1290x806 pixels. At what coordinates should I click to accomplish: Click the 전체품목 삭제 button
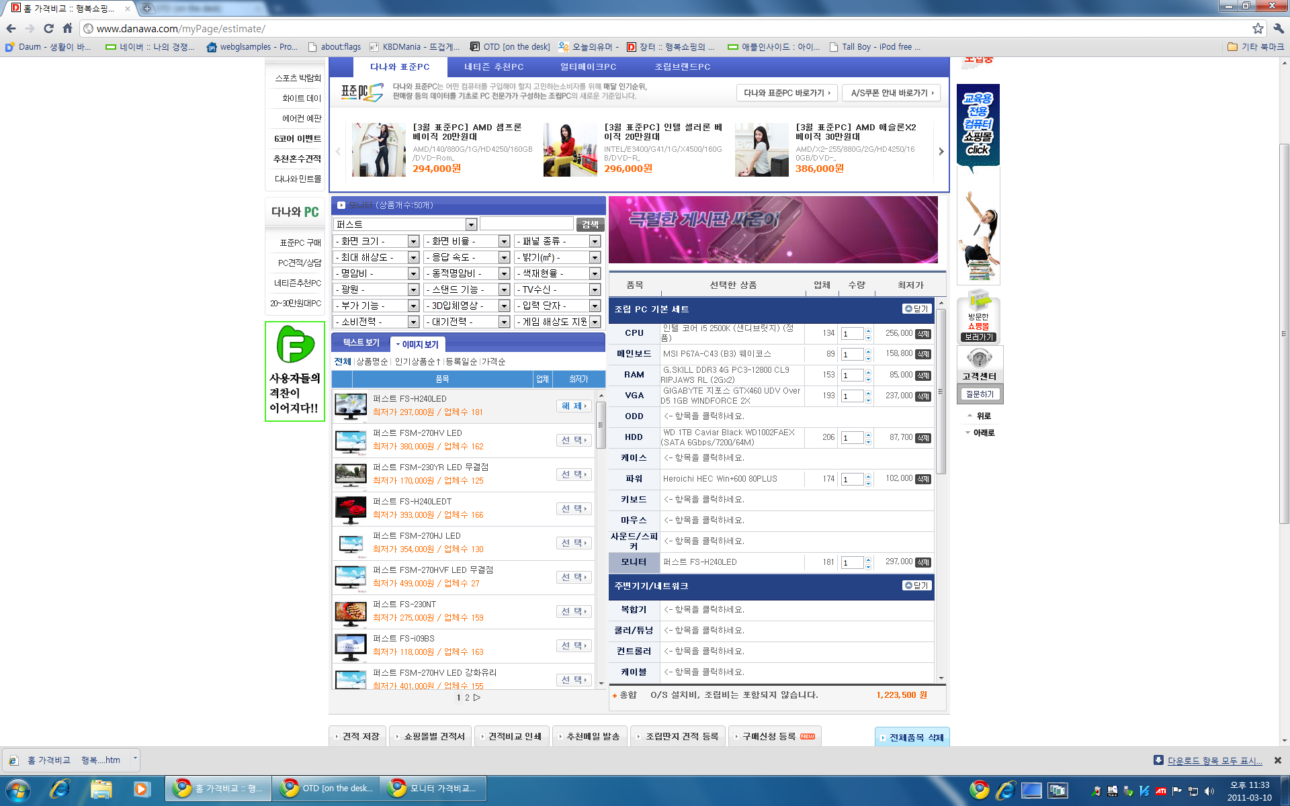coord(912,737)
